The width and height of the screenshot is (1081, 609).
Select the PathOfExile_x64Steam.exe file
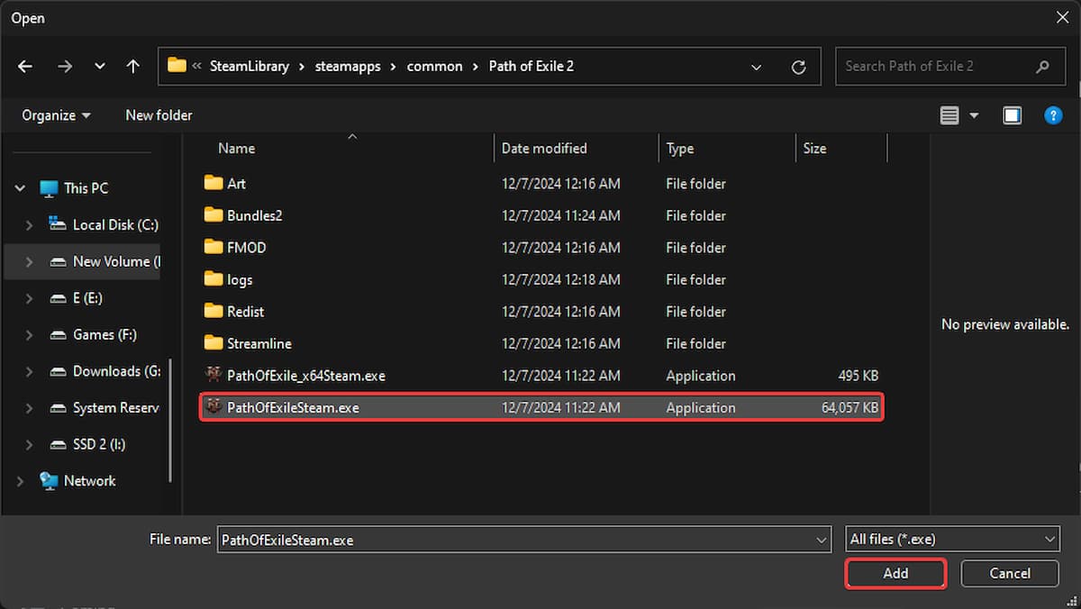coord(305,376)
